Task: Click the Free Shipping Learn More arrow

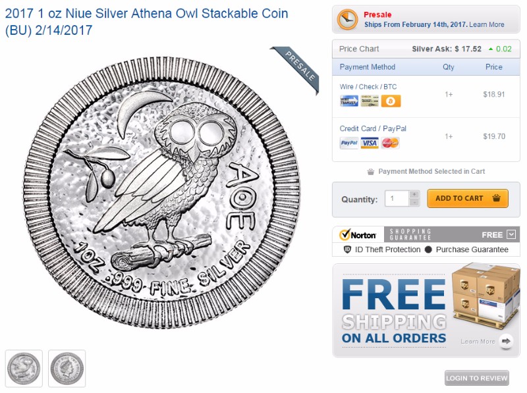Action: (506, 341)
